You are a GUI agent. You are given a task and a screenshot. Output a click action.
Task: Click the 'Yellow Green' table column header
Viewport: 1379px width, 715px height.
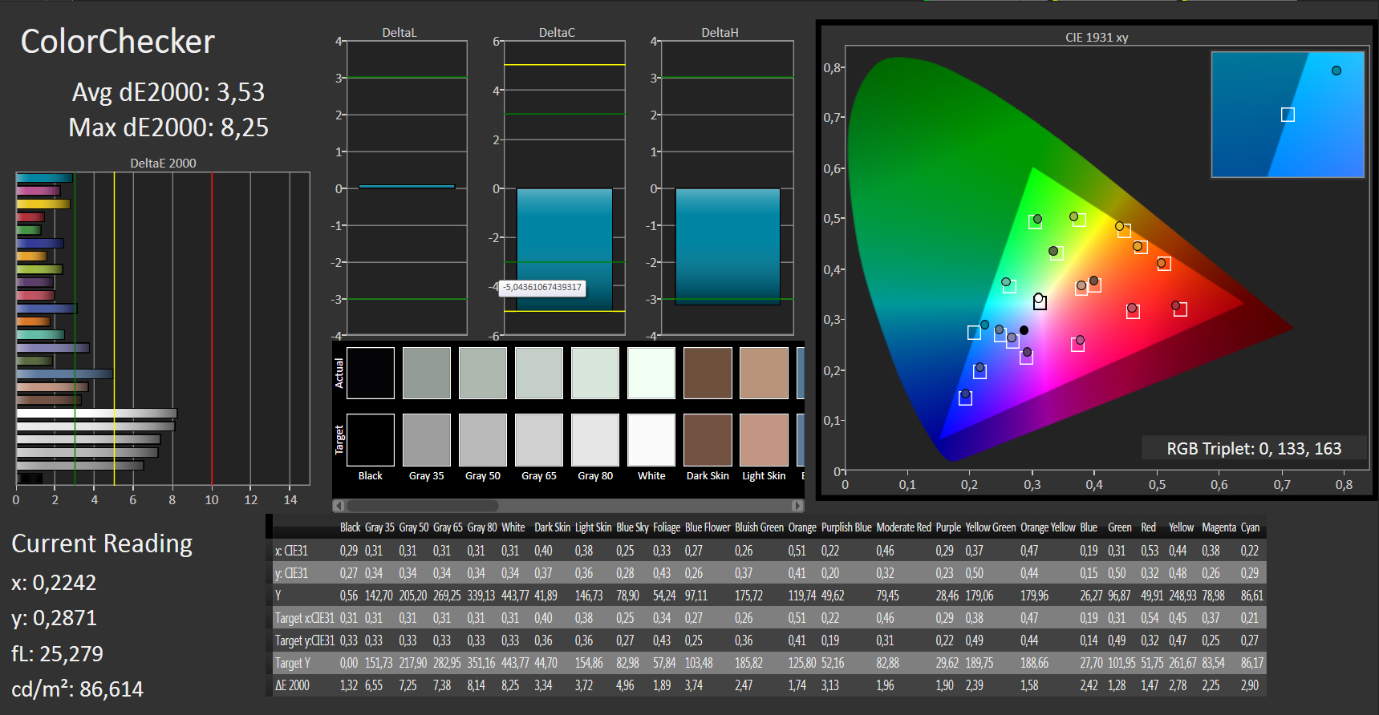[x=990, y=527]
